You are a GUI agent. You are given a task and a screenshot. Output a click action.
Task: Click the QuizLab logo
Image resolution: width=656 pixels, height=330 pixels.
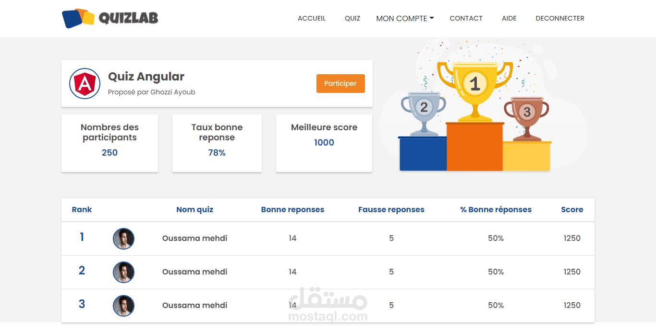[110, 18]
